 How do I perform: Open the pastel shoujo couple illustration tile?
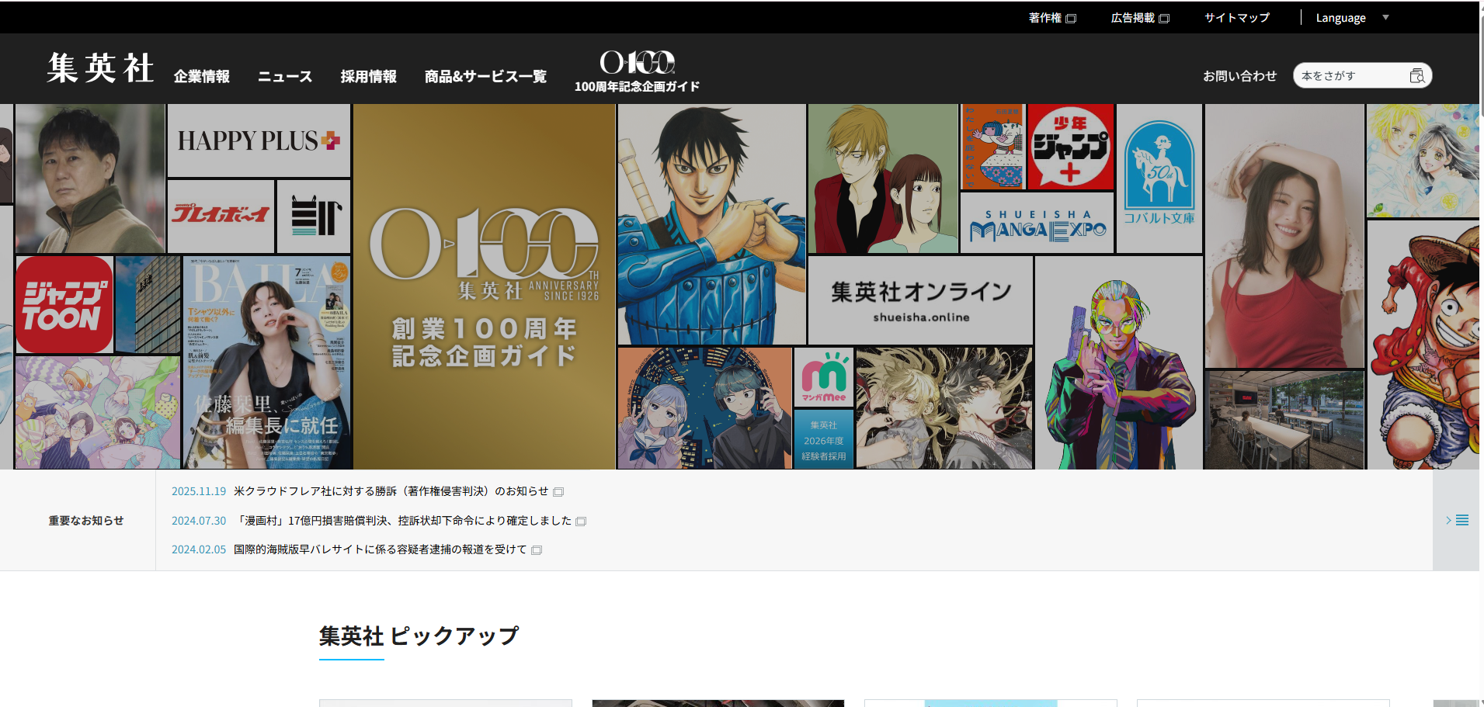(x=1423, y=161)
